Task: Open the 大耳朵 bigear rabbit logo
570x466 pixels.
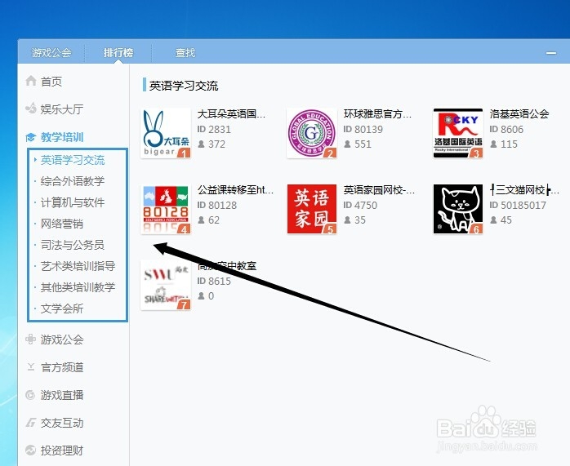Action: point(166,133)
